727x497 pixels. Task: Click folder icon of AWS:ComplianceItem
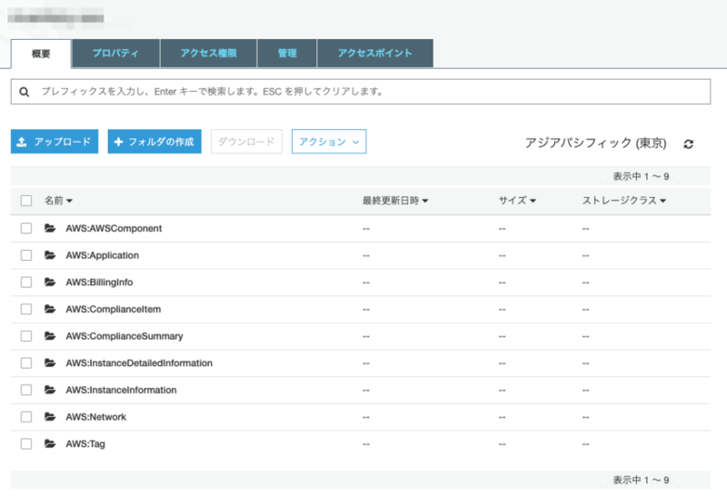pos(50,309)
